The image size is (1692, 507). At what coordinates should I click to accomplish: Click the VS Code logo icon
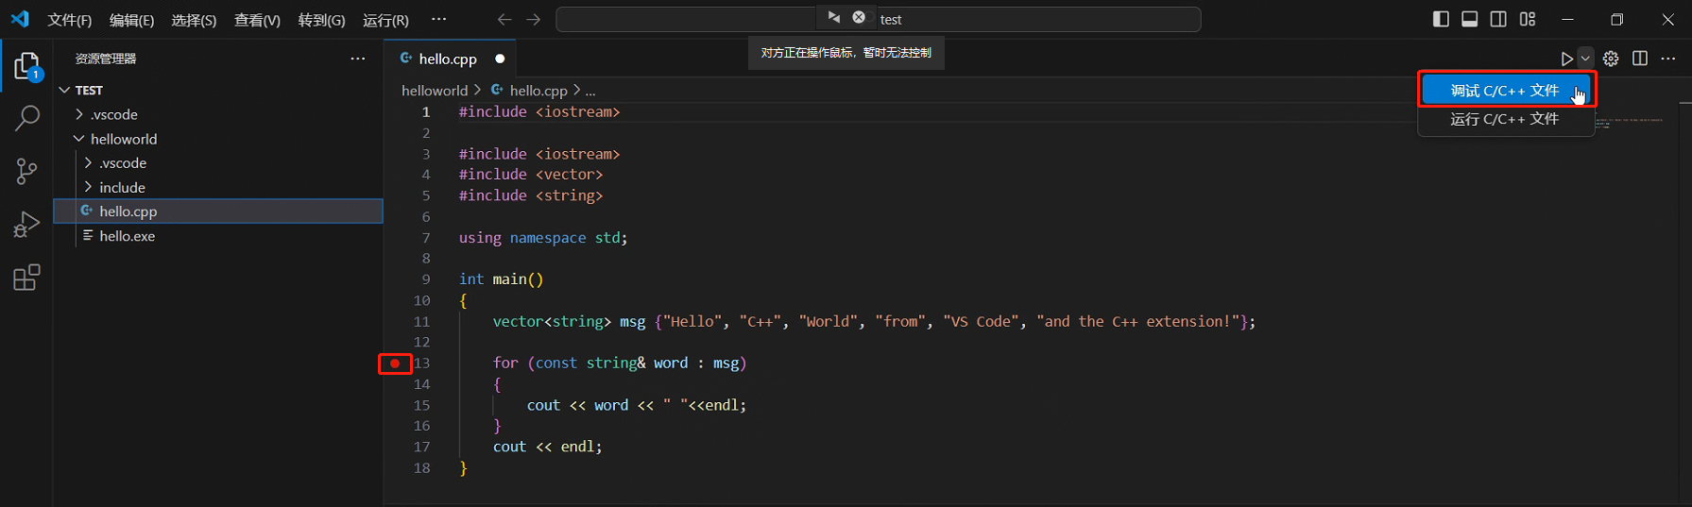[x=20, y=19]
